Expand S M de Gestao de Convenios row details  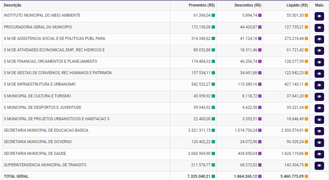[x=319, y=74]
